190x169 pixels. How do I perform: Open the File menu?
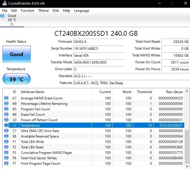pyautogui.click(x=5, y=11)
